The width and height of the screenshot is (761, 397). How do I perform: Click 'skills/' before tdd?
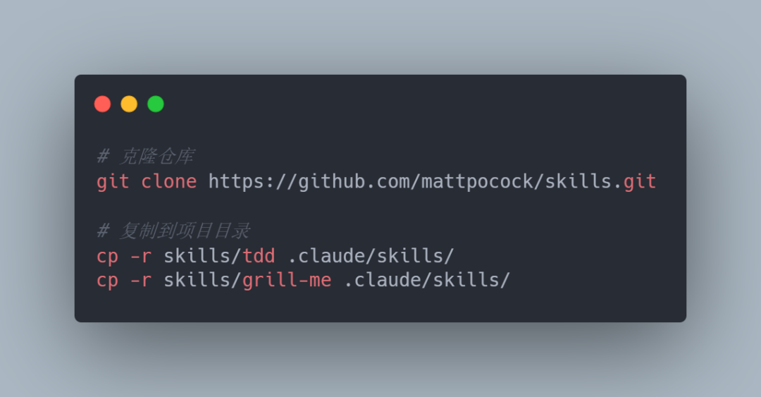pyautogui.click(x=202, y=256)
